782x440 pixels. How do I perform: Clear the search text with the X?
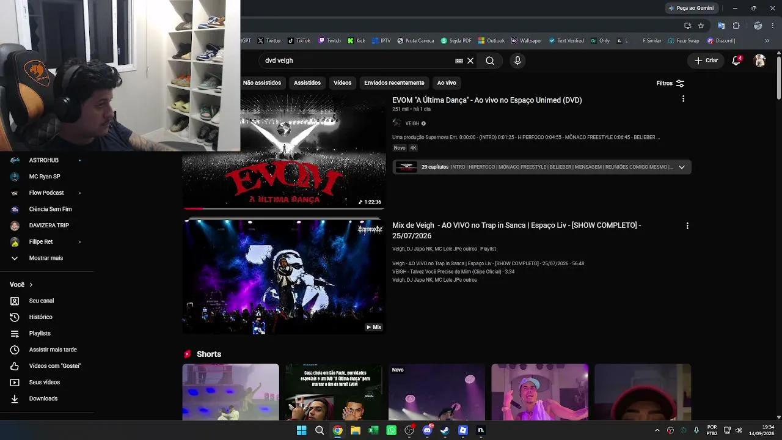coord(470,61)
